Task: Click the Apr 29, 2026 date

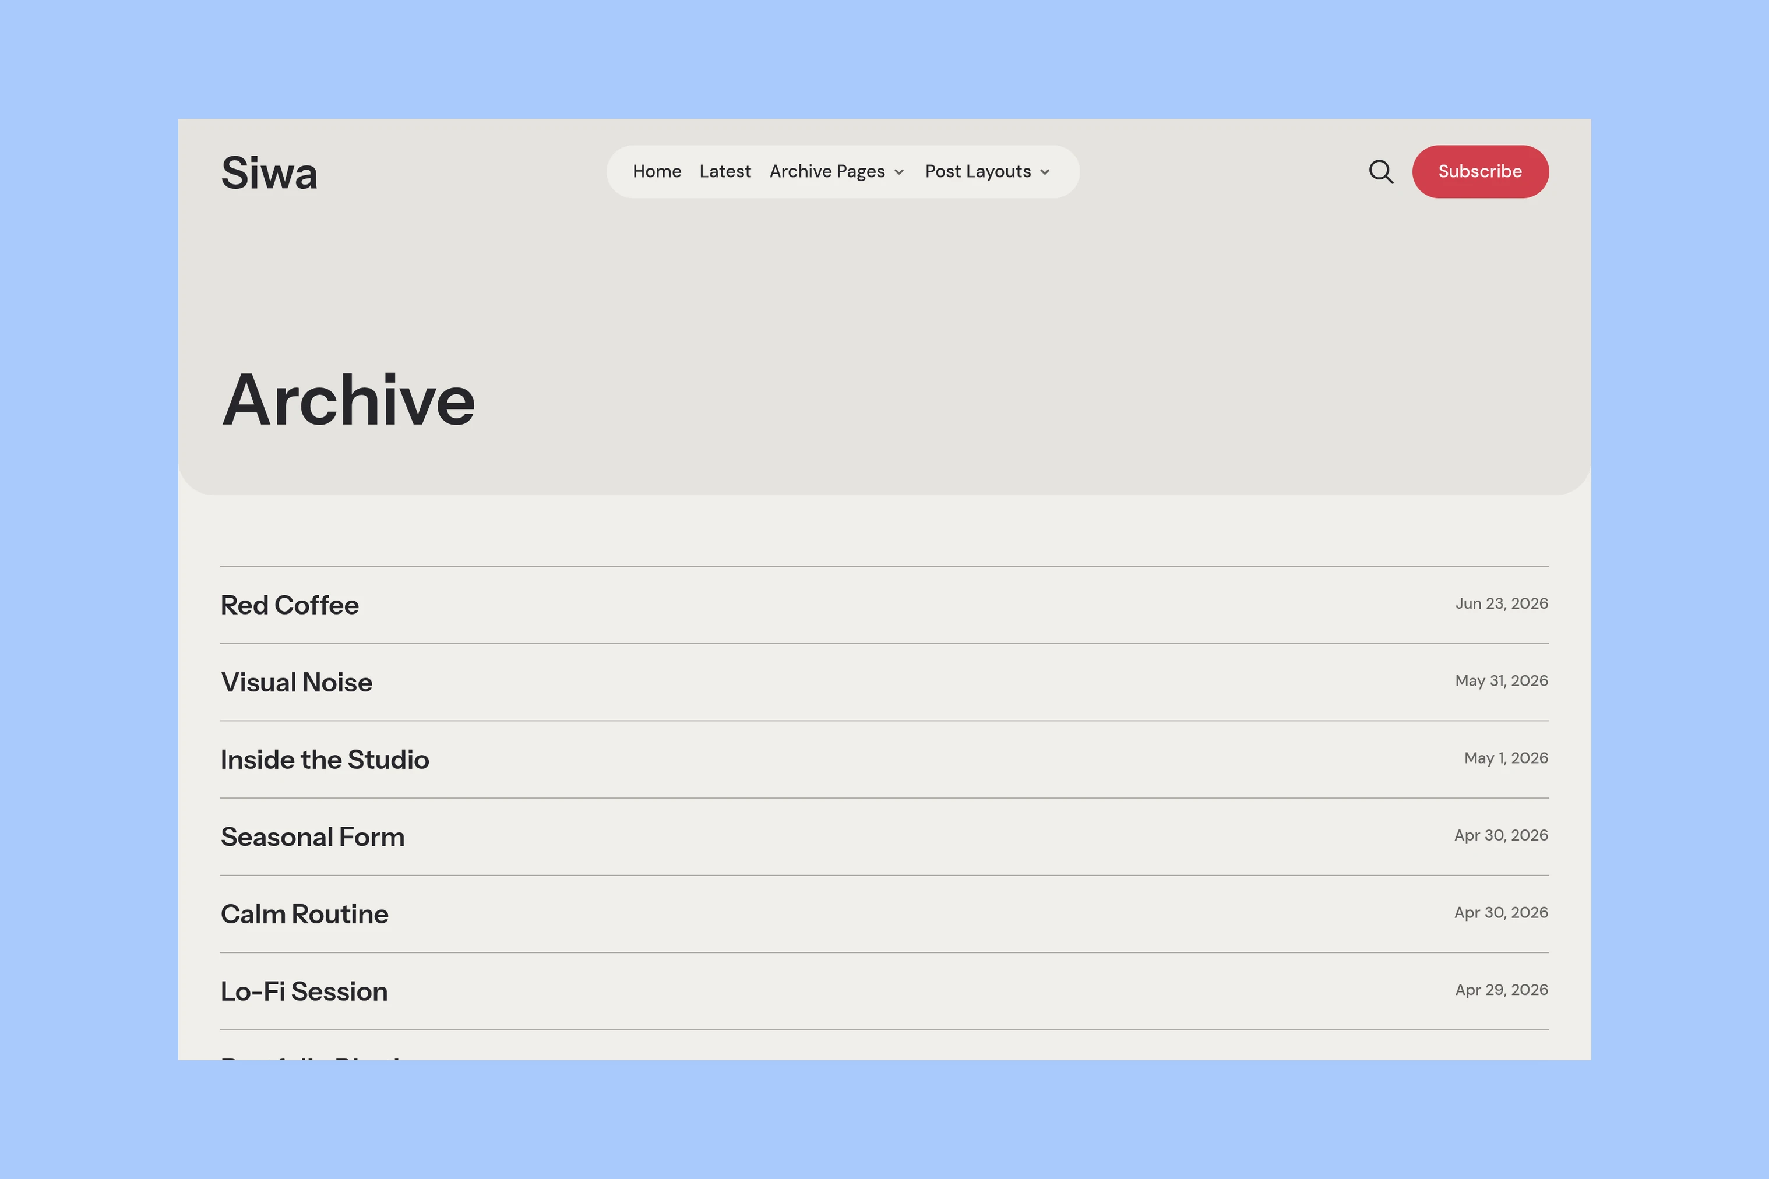Action: [1501, 990]
